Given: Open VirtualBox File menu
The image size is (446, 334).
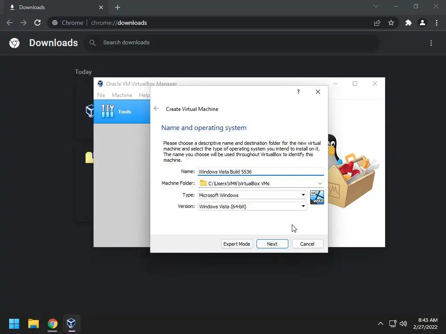Looking at the screenshot, I should pyautogui.click(x=101, y=95).
